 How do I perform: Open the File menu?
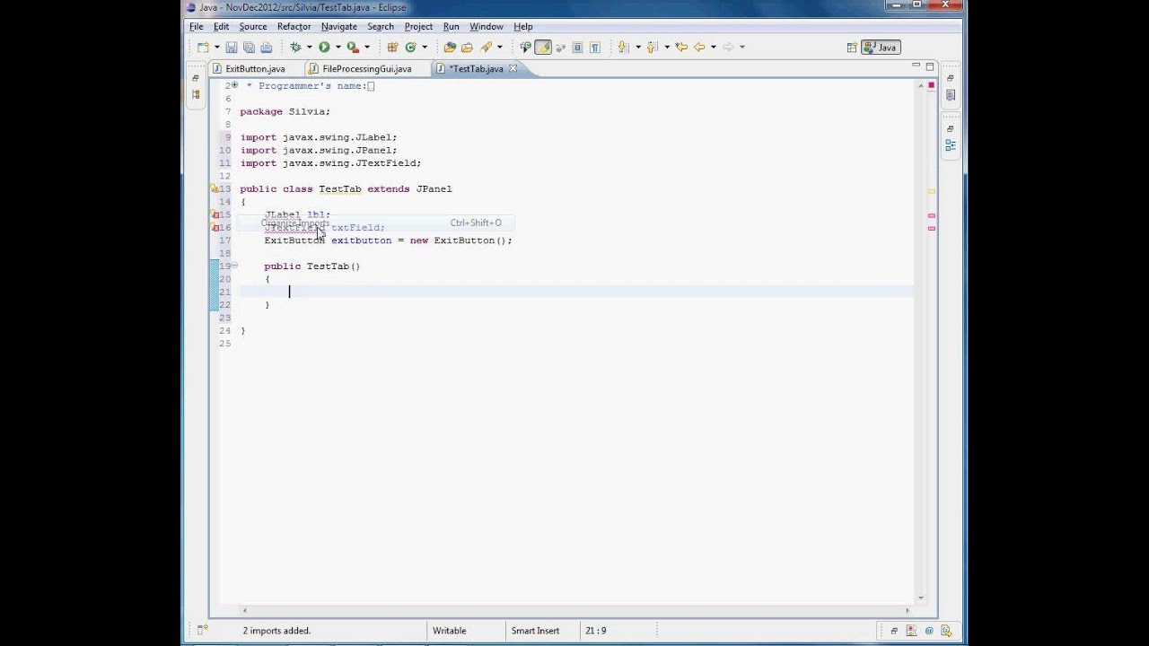(196, 27)
